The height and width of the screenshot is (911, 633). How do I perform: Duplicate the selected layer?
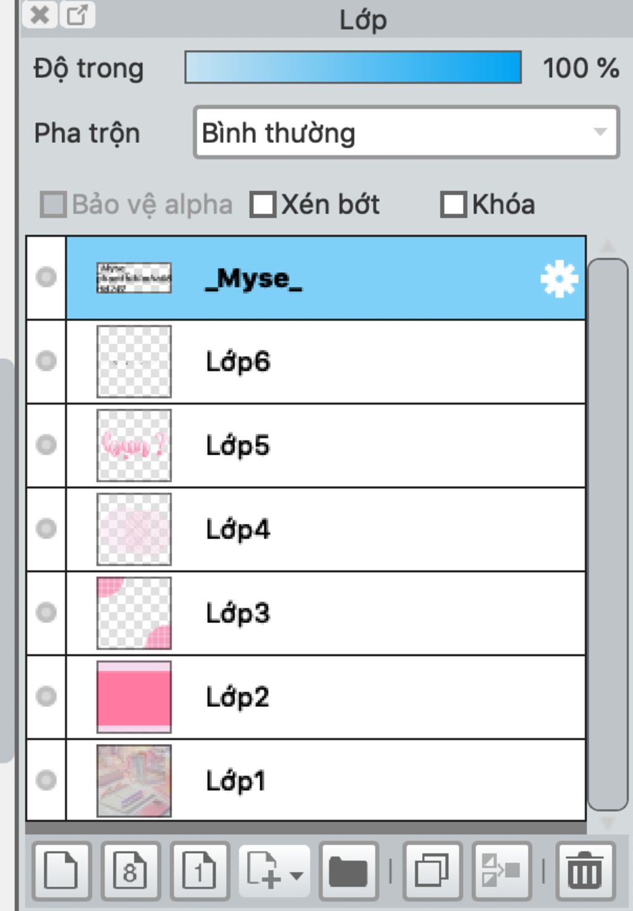coord(432,870)
